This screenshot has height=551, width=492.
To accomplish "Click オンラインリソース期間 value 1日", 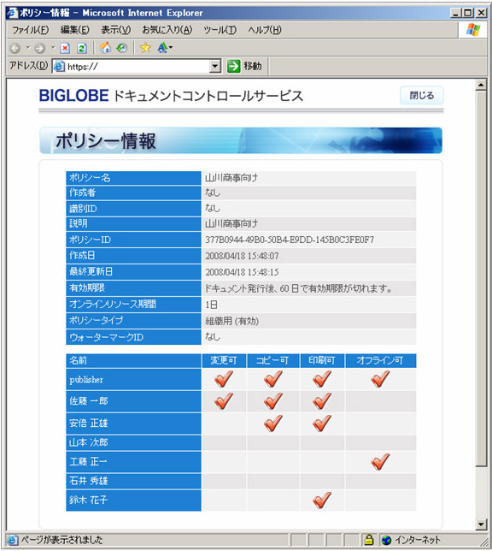I will click(211, 305).
